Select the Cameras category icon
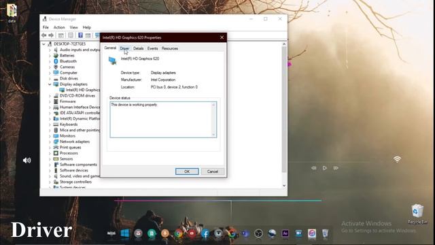This screenshot has height=245, width=435. 56,67
